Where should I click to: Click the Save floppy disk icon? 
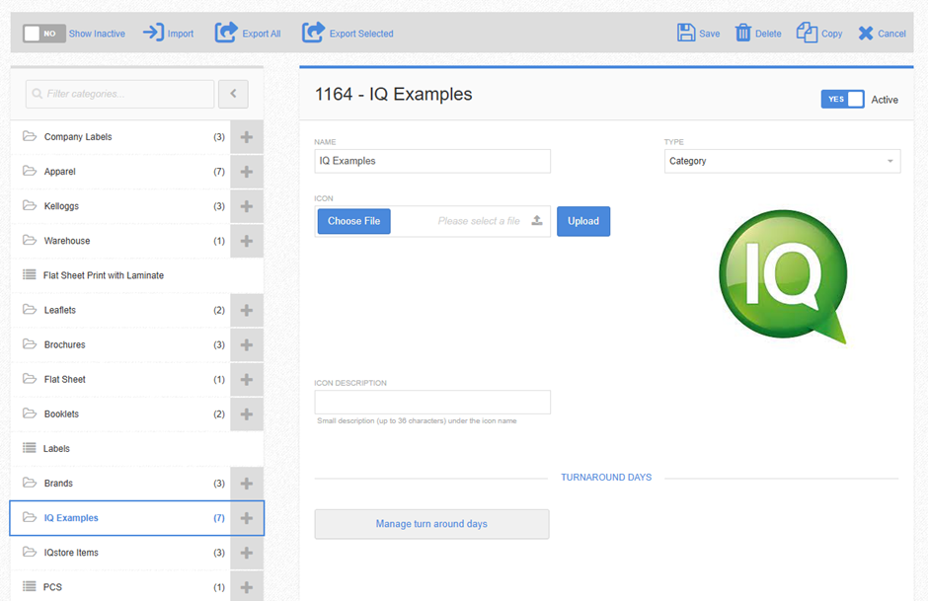tap(686, 33)
